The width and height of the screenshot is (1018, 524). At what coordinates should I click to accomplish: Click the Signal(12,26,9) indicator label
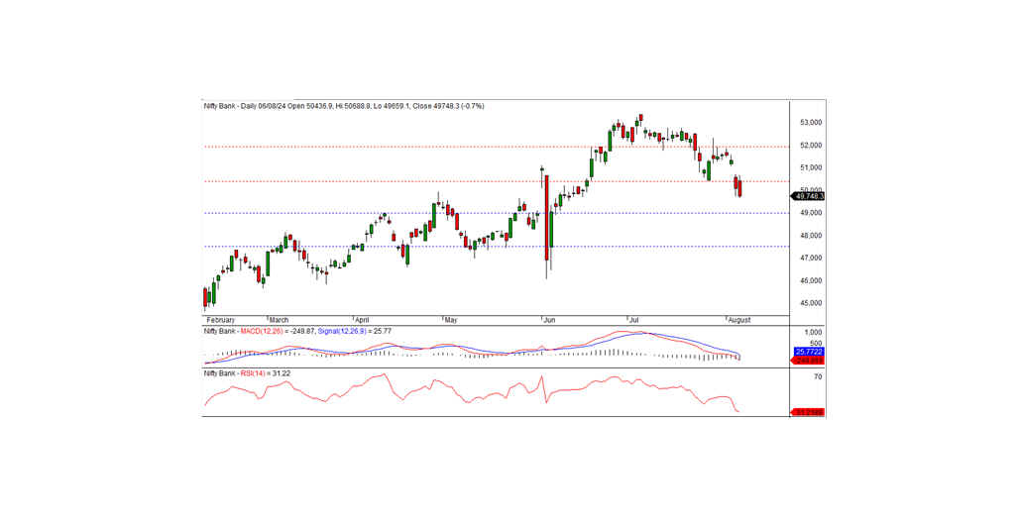[x=343, y=332]
